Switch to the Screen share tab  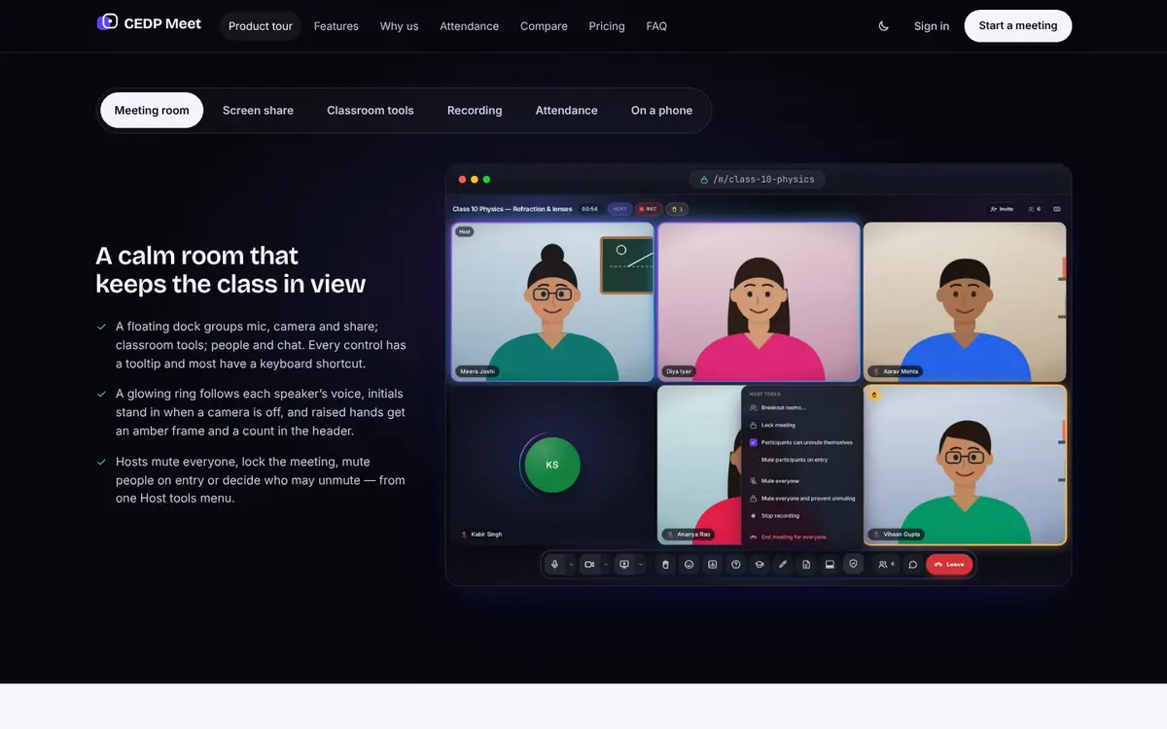tap(258, 111)
